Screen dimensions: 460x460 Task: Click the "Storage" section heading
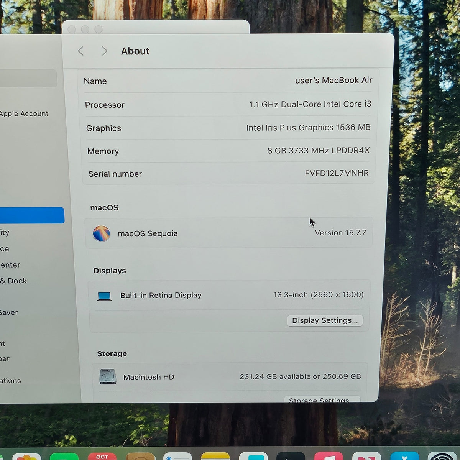[x=112, y=353]
